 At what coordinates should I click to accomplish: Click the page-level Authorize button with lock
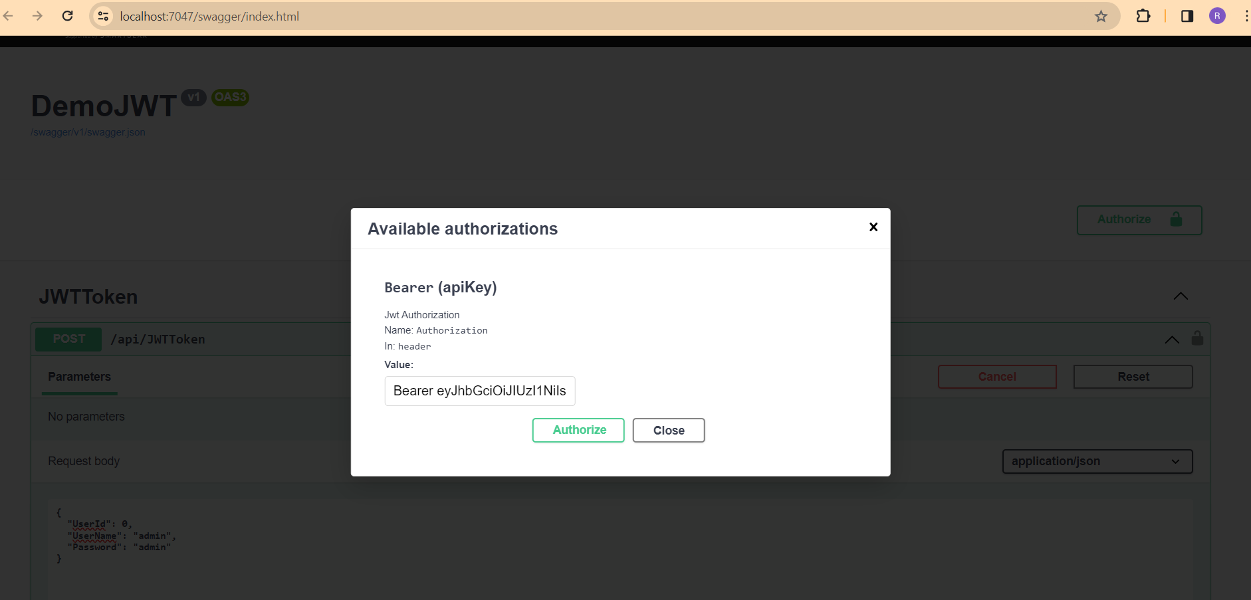[x=1139, y=220]
